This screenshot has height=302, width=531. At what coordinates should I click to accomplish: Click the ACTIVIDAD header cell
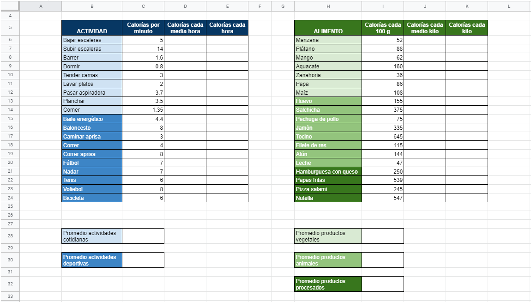[92, 28]
